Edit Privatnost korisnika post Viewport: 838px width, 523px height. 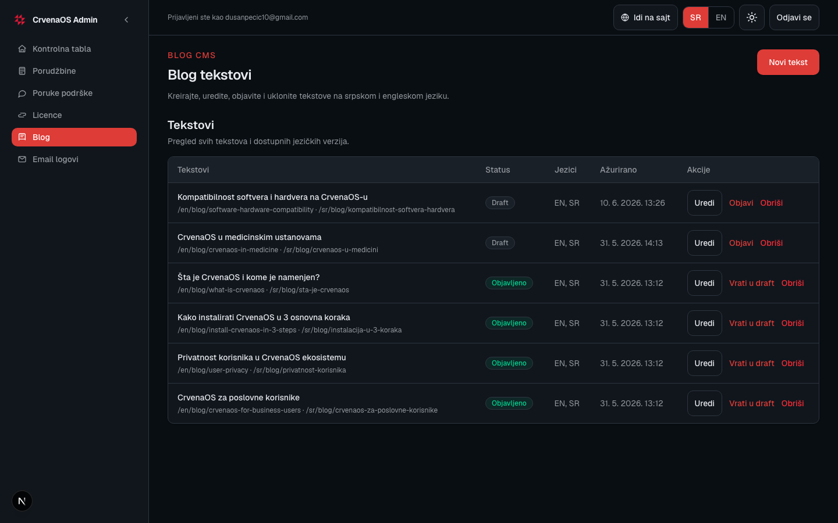tap(704, 363)
